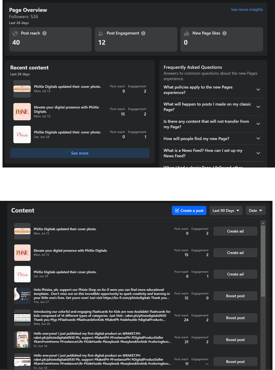This screenshot has width=275, height=370.
Task: Open PhiXE logo thumbnail in Content list
Action: coord(22,253)
